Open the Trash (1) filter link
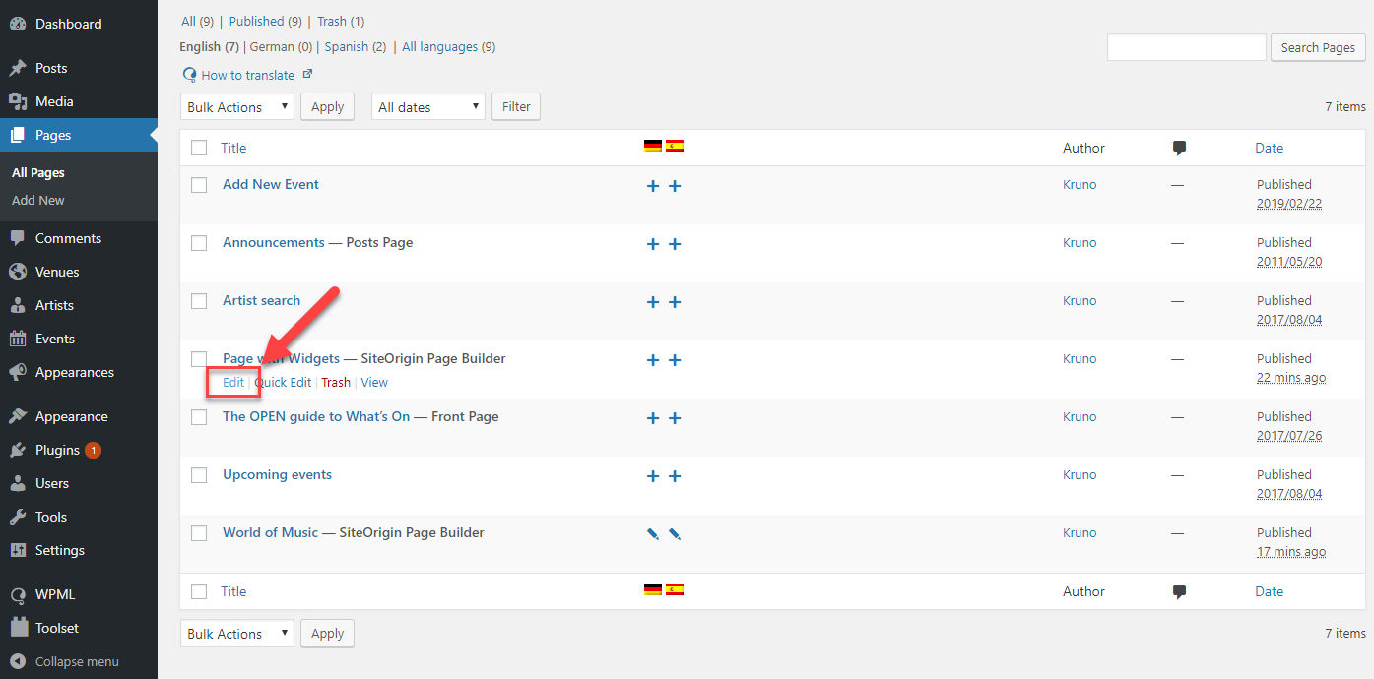The height and width of the screenshot is (679, 1374). (x=341, y=21)
